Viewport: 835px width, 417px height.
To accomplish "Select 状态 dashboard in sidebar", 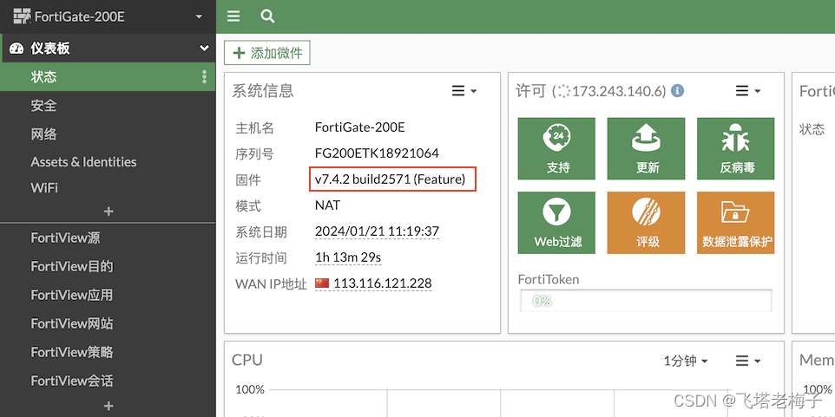I will (x=108, y=77).
